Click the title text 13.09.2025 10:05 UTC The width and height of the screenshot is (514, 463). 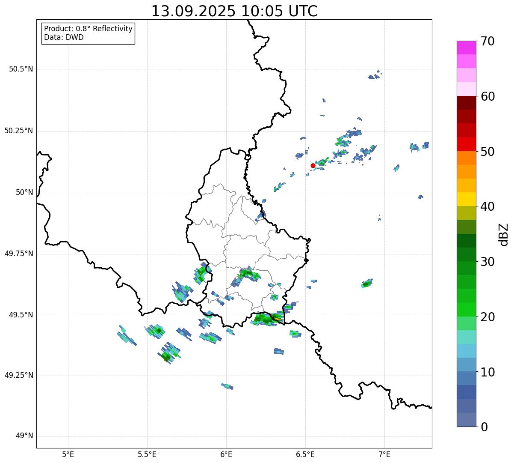pyautogui.click(x=234, y=11)
